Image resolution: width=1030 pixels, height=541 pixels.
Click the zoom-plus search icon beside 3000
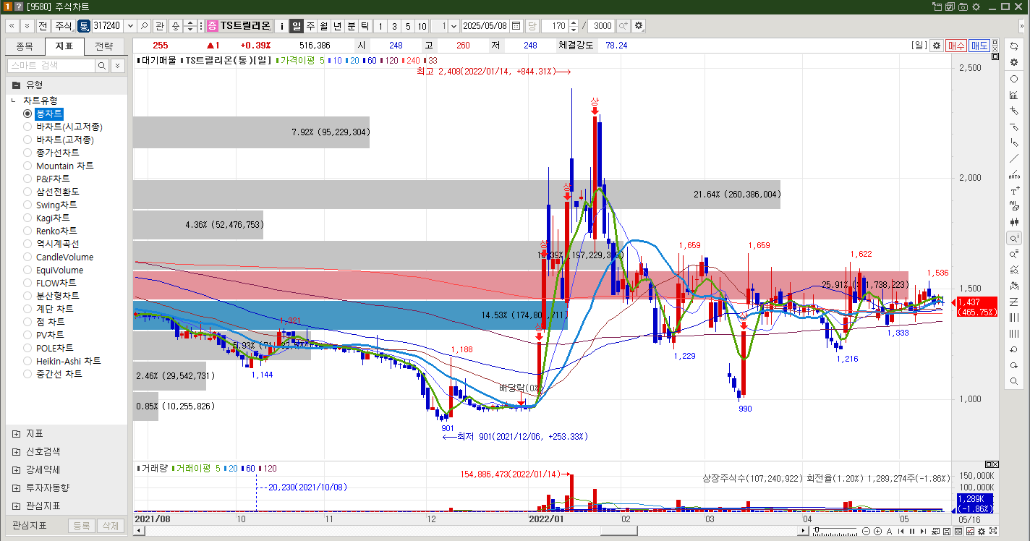[x=623, y=25]
